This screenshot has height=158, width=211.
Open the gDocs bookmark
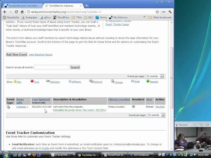click(x=45, y=17)
